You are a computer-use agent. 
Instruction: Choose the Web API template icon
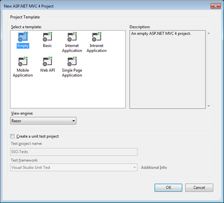click(47, 61)
